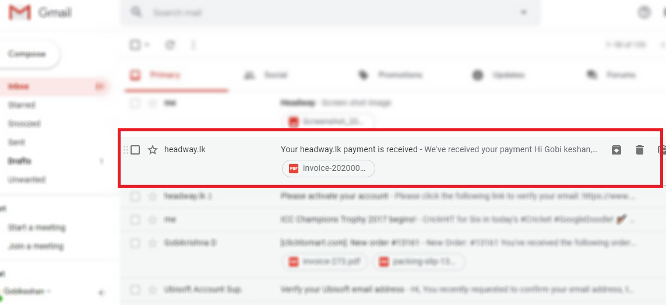Expand the search options dropdown arrow
The height and width of the screenshot is (305, 666).
coord(524,12)
